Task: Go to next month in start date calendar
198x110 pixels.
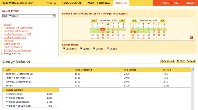Action: click(122, 20)
